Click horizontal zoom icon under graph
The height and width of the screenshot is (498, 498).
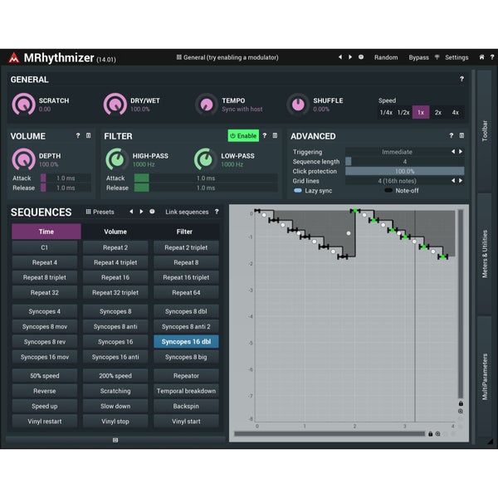coord(437,434)
